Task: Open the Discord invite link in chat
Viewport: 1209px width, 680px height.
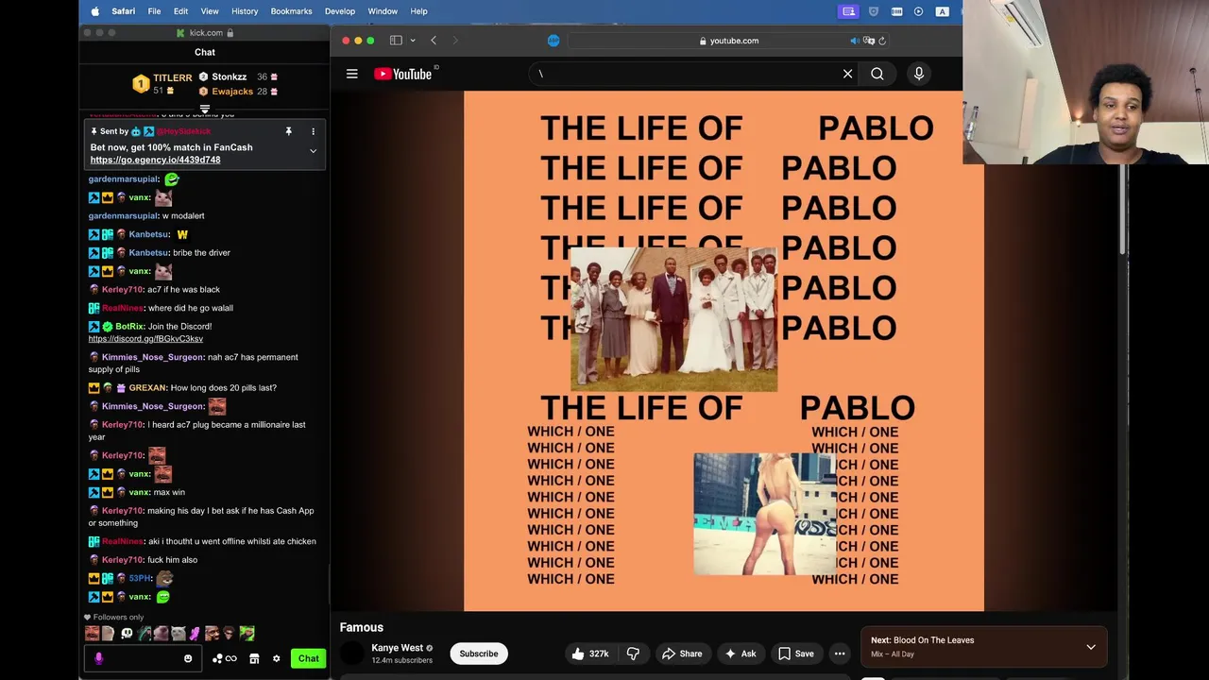Action: point(145,339)
